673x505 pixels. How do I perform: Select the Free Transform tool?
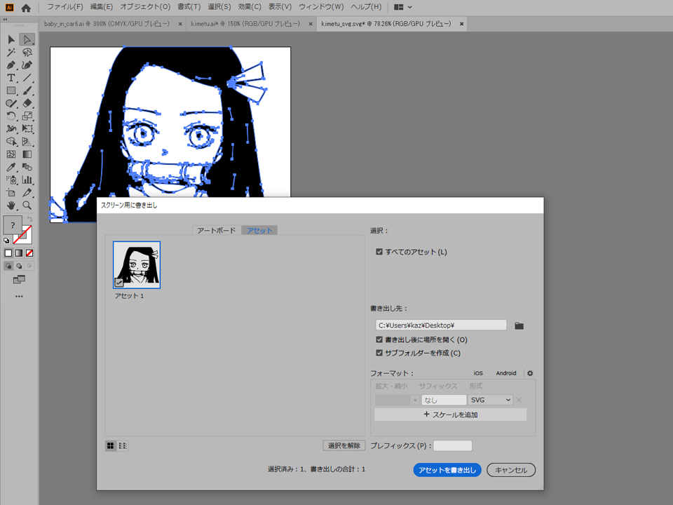click(x=27, y=129)
